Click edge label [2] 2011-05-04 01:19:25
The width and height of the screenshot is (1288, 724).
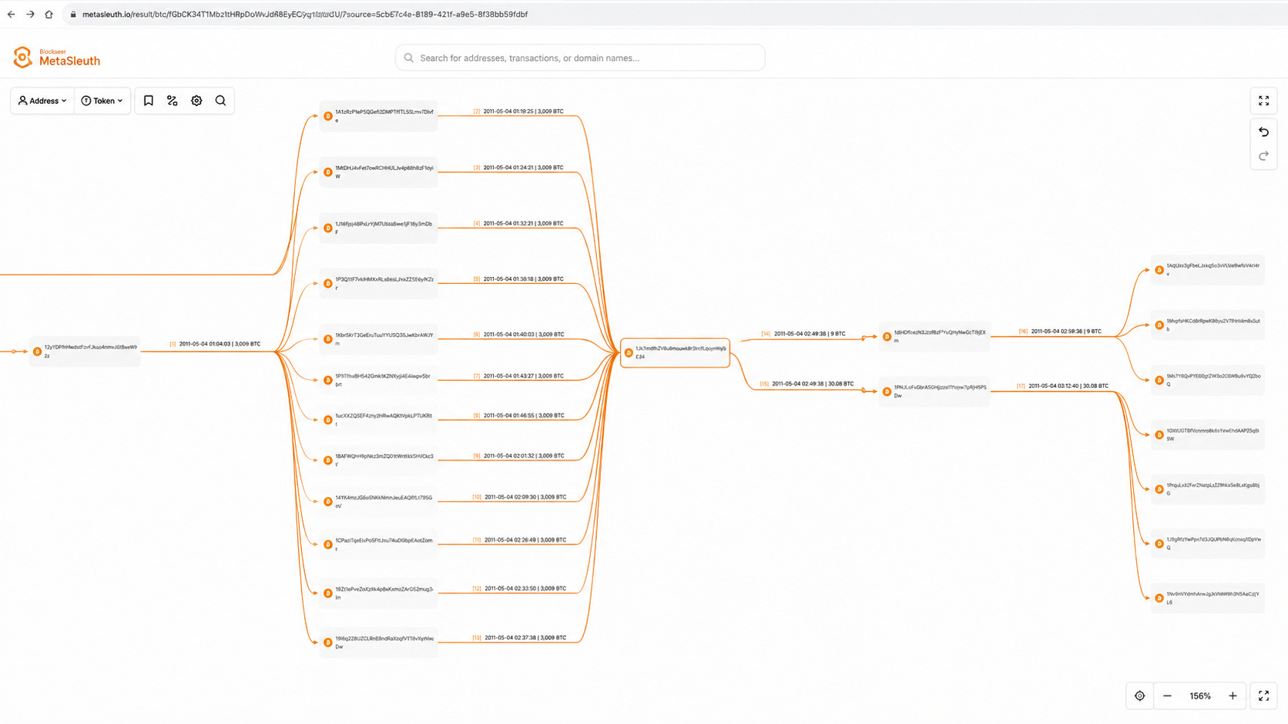pyautogui.click(x=518, y=112)
